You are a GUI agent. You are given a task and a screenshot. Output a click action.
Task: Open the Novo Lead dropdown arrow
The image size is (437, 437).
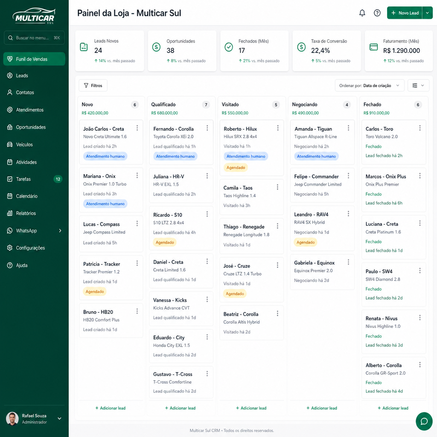click(428, 13)
